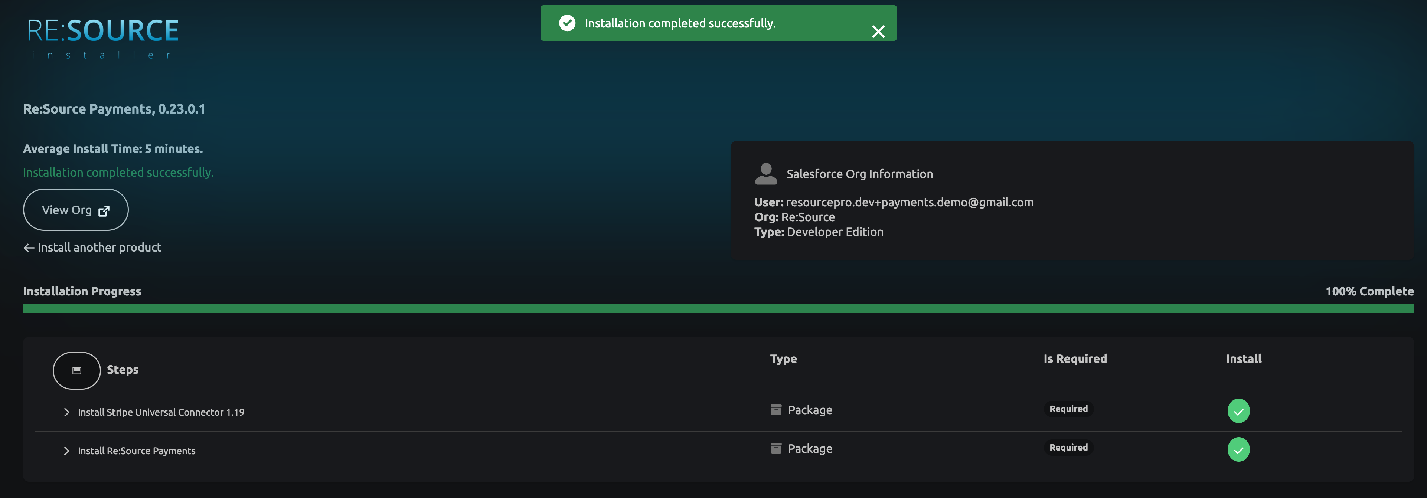Image resolution: width=1427 pixels, height=498 pixels.
Task: Click the Package icon in the Stripe Connector row
Action: pyautogui.click(x=776, y=410)
